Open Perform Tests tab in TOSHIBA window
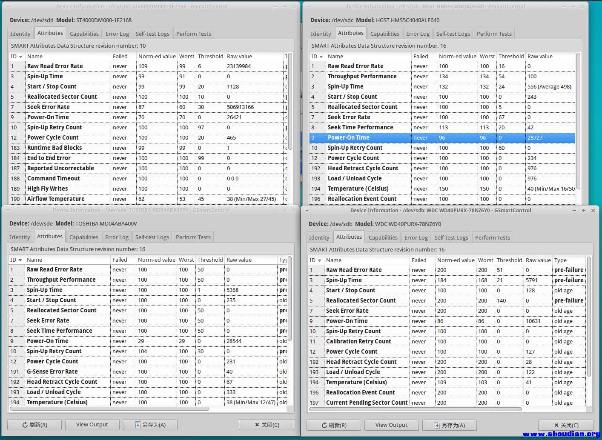Viewport: 602px width, 440px height. point(193,237)
